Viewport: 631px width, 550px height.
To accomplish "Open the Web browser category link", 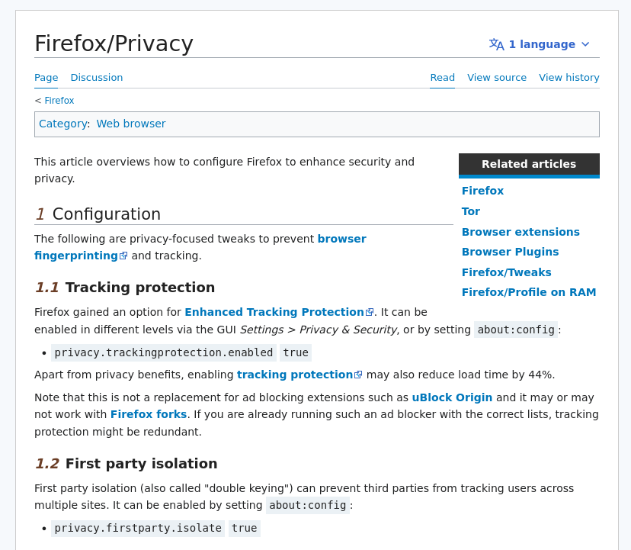I will point(131,124).
